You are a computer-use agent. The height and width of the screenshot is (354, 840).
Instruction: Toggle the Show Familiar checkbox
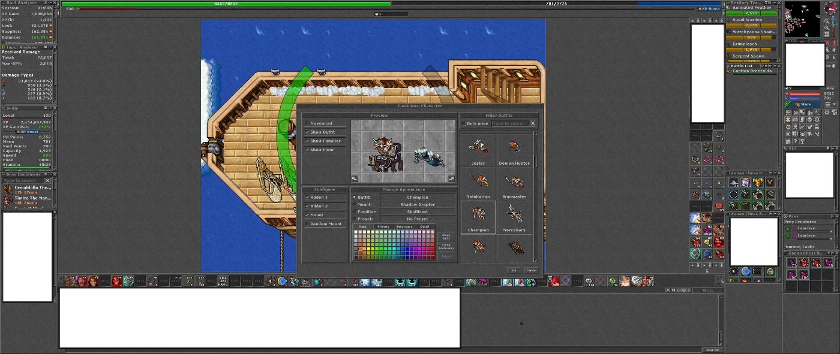point(307,141)
